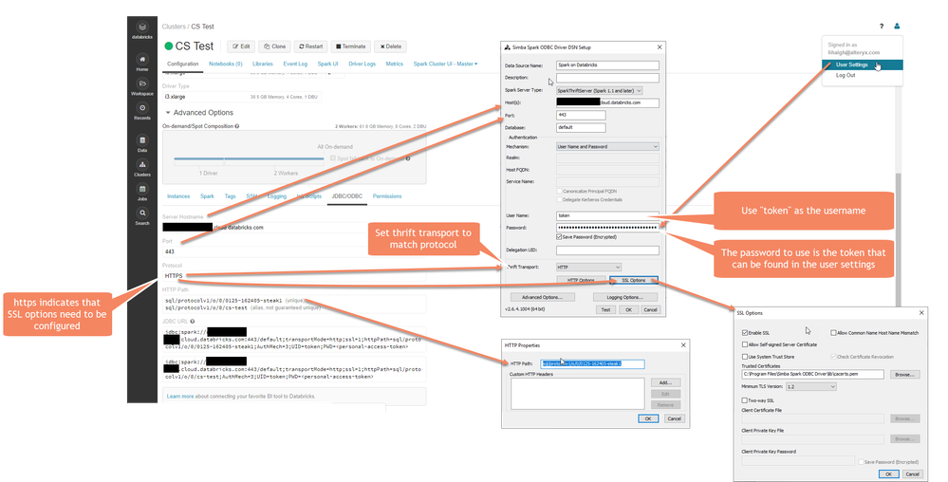Screen dimensions: 948x482
Task: Click the Delegation UID field
Action: 607,250
